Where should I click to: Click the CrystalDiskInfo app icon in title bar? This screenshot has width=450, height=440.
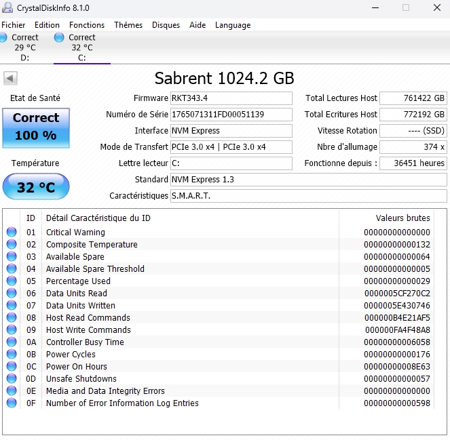pyautogui.click(x=8, y=8)
